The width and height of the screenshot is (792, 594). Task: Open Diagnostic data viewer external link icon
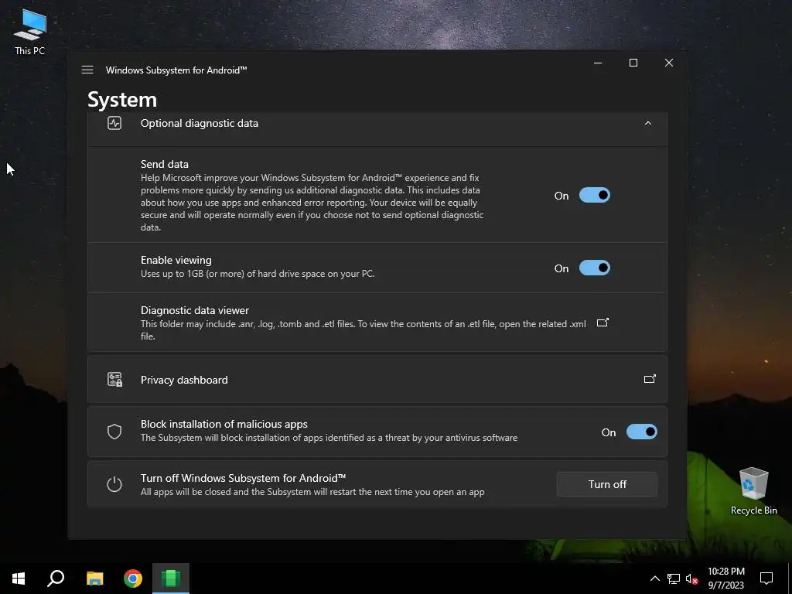[x=603, y=323]
